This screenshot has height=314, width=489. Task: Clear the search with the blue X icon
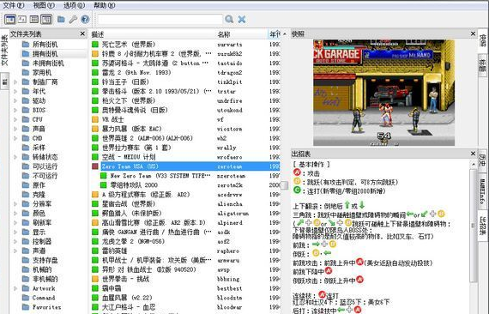pyautogui.click(x=241, y=20)
